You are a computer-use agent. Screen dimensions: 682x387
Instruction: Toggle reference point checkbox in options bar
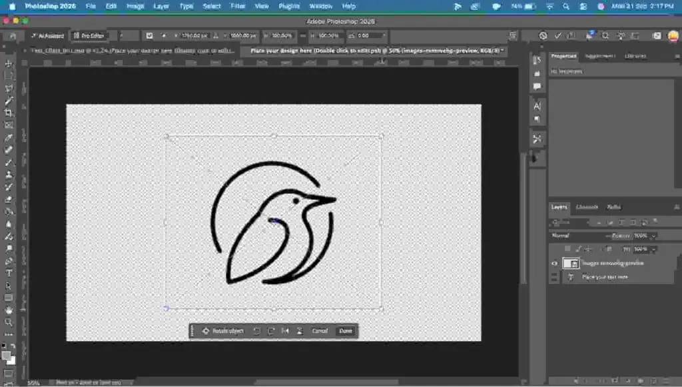click(149, 36)
